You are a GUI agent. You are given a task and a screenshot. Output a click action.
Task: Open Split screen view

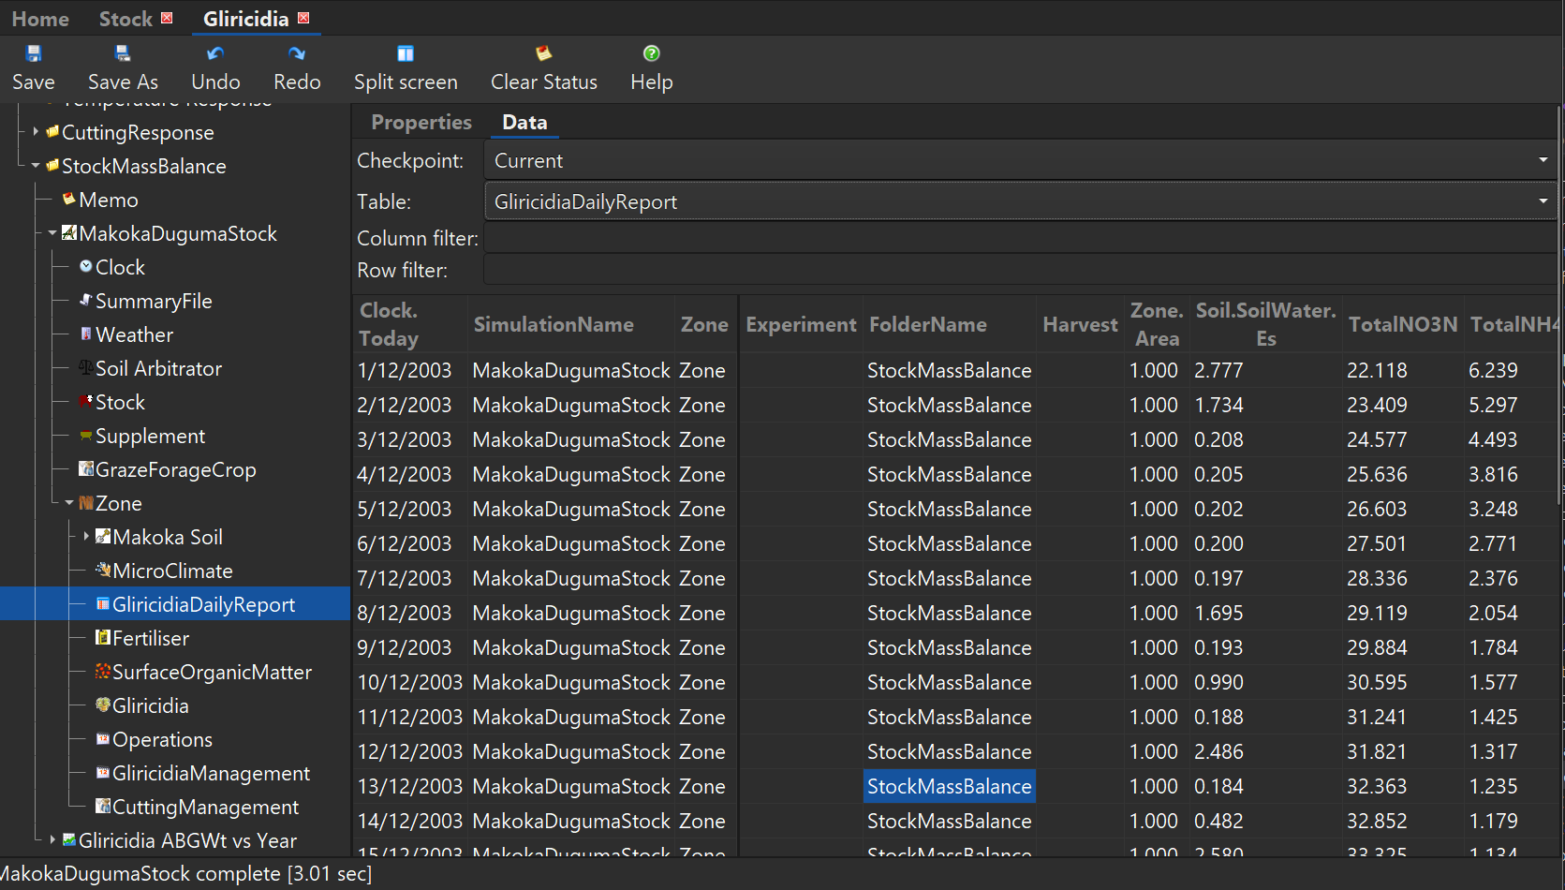point(405,53)
